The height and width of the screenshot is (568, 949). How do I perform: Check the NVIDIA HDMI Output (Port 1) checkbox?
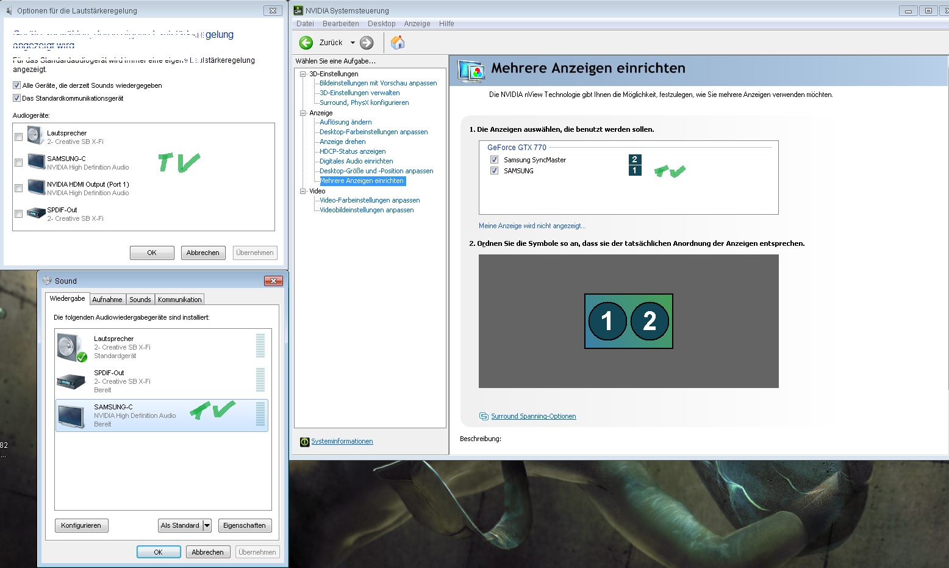(x=18, y=189)
